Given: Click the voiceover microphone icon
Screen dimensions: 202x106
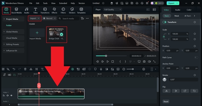Looking at the screenshot, I should click(101, 69).
